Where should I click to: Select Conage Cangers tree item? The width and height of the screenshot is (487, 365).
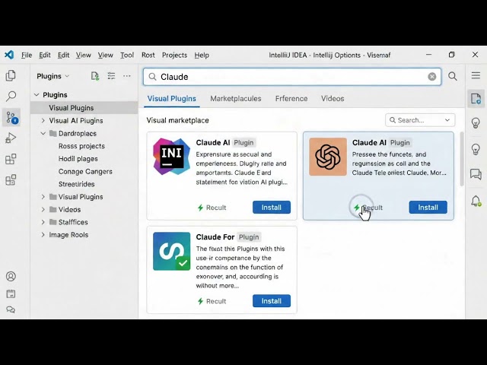point(85,171)
